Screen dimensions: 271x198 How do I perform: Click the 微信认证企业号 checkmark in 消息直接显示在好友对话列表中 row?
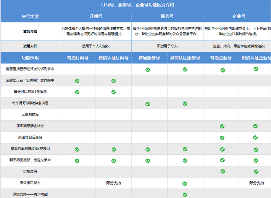pos(256,69)
